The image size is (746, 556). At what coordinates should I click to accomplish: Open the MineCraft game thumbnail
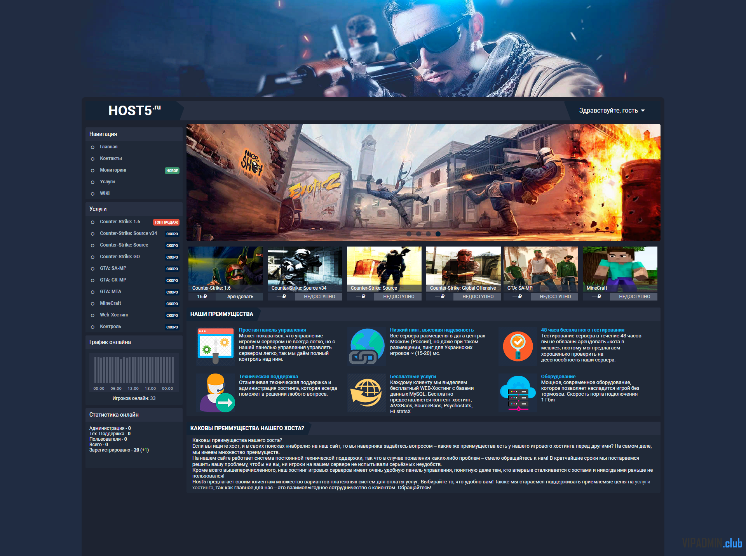pos(620,269)
